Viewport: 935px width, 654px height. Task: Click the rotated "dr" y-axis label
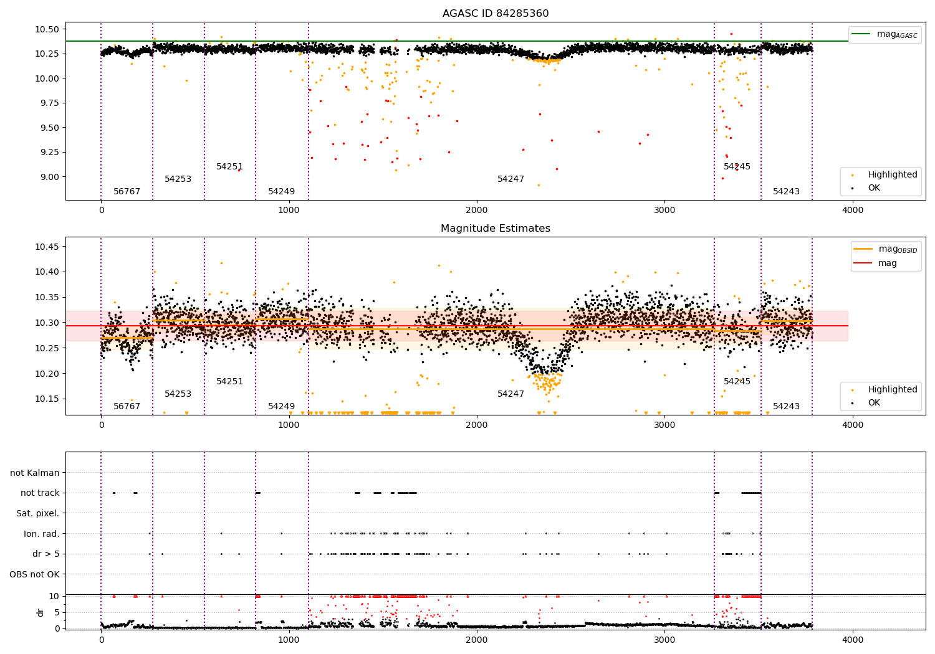(41, 612)
